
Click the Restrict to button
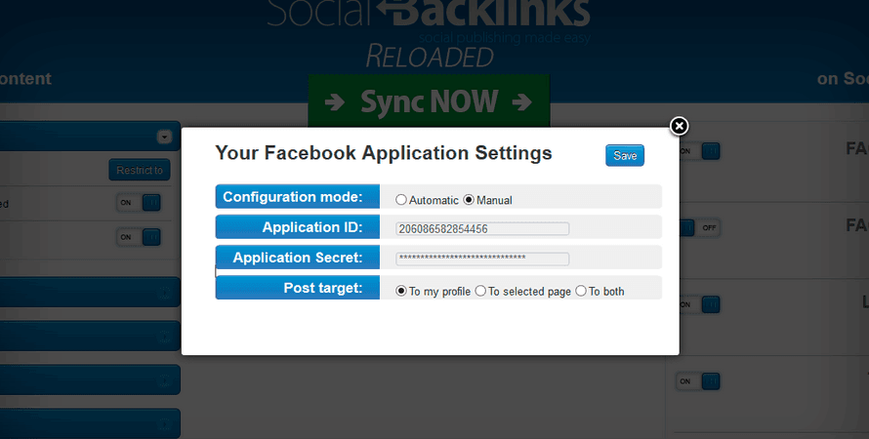click(x=139, y=170)
